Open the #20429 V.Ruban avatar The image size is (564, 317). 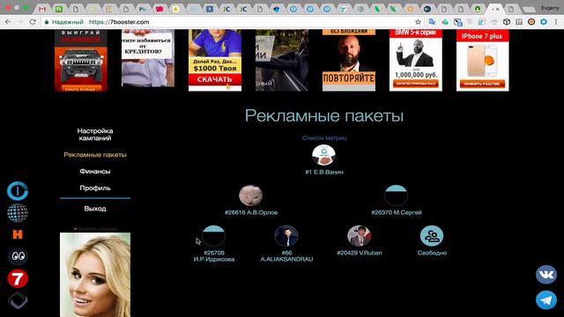[x=359, y=236]
